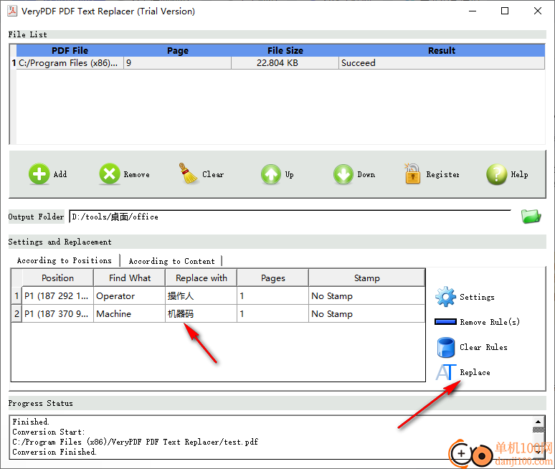Maximize the VeryPDF window
The height and width of the screenshot is (469, 555).
coord(505,11)
